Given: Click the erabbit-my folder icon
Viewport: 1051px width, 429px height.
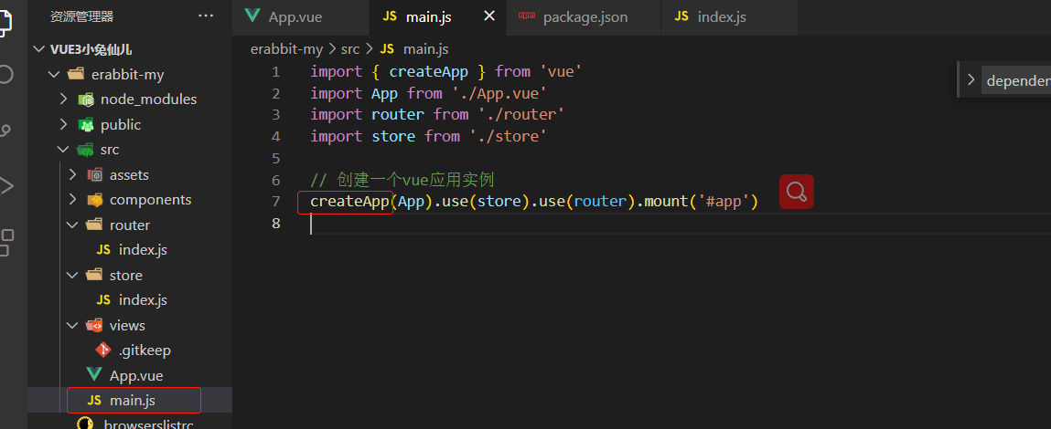Looking at the screenshot, I should (76, 74).
